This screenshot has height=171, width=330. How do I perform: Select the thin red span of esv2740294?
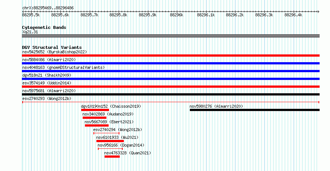click(106, 133)
